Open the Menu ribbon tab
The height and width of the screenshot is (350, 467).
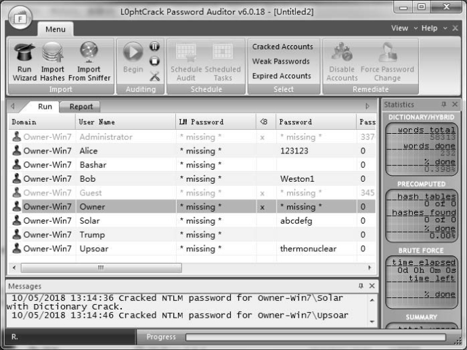click(x=55, y=29)
